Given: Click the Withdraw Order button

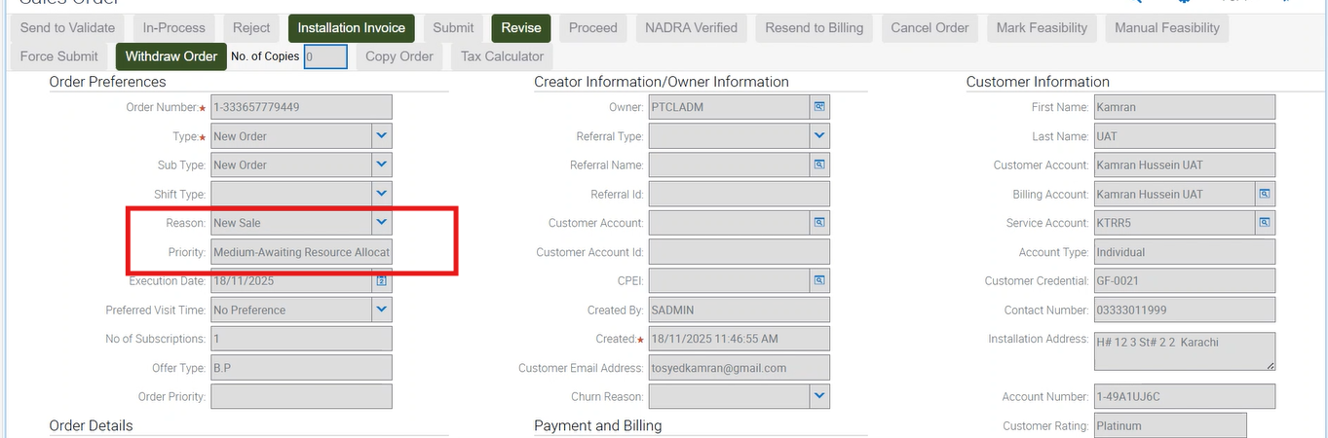Looking at the screenshot, I should pos(171,56).
